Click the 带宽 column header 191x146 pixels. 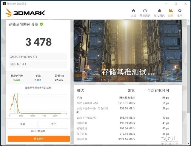click(131, 90)
